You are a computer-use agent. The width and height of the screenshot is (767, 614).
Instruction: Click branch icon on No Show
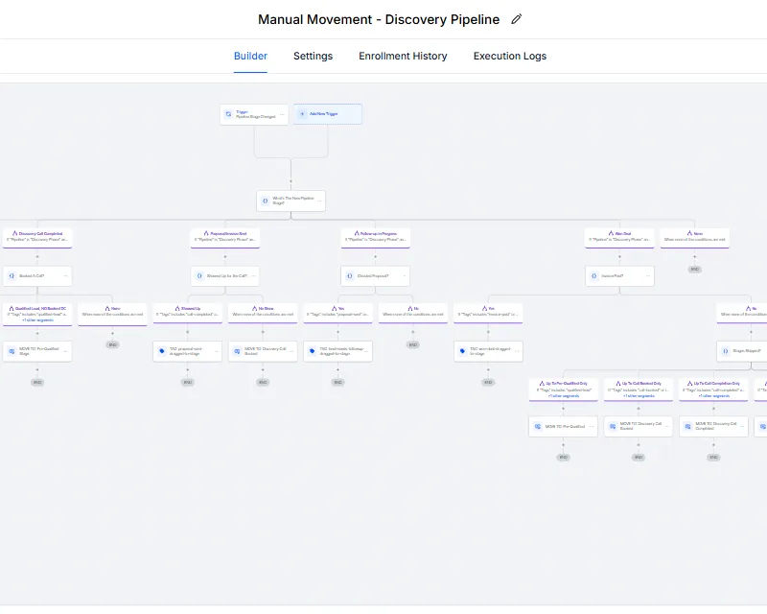(254, 309)
